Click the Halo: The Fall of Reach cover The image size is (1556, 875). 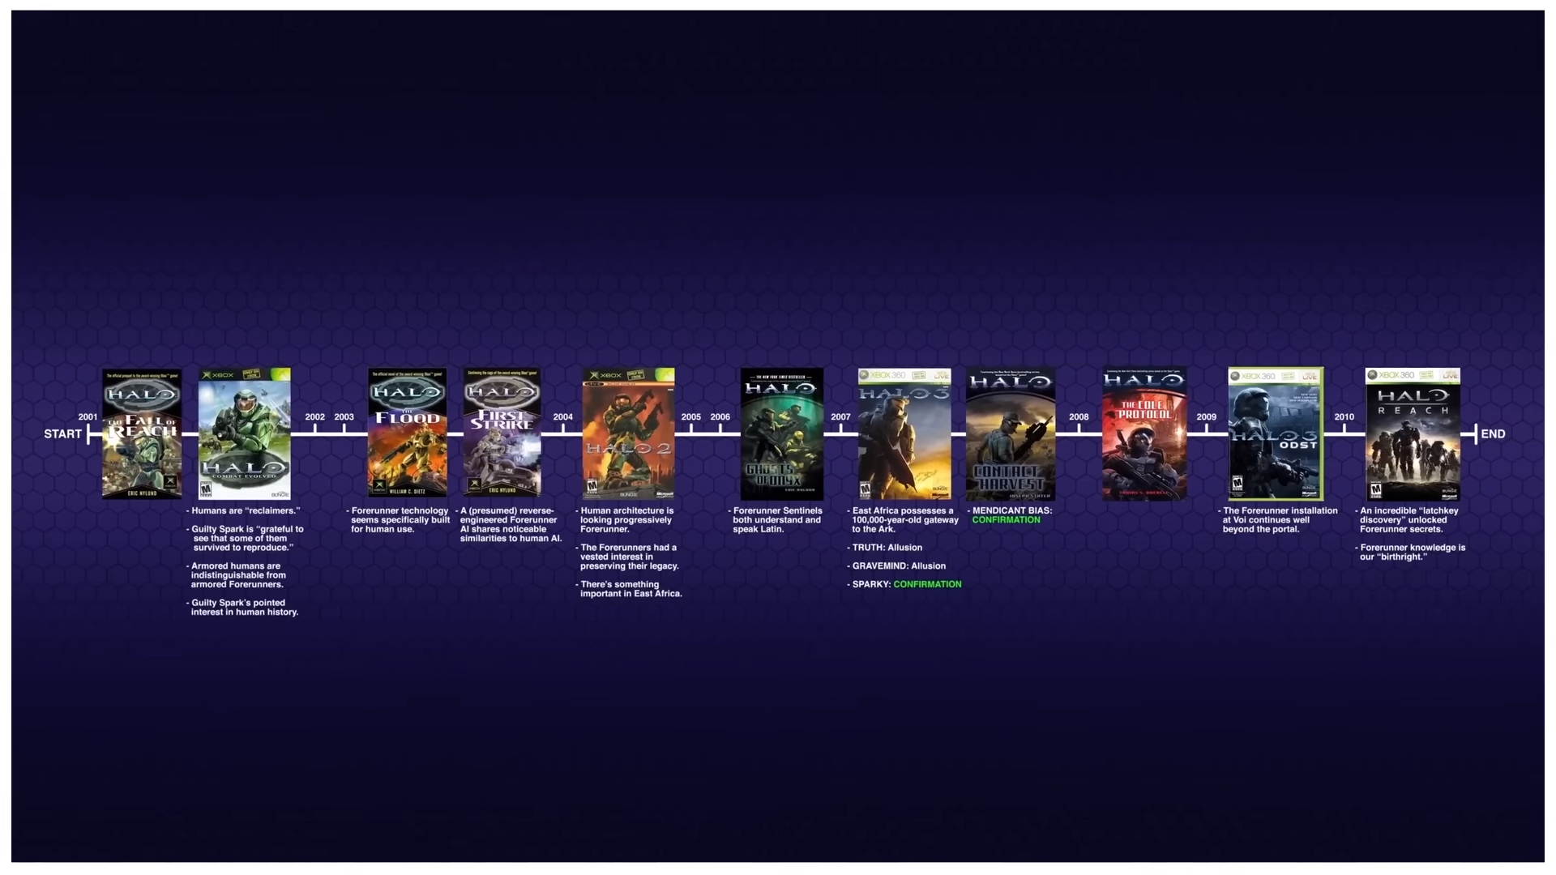tap(142, 433)
